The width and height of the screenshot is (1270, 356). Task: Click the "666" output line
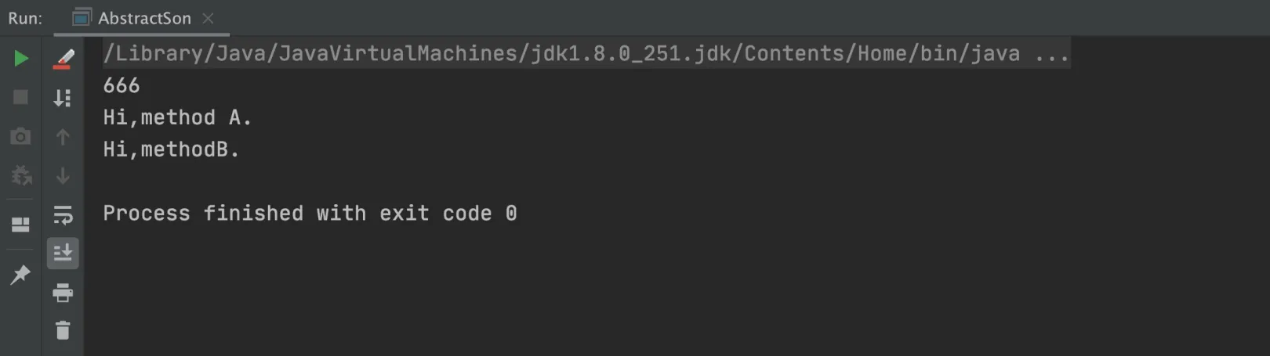click(x=122, y=85)
